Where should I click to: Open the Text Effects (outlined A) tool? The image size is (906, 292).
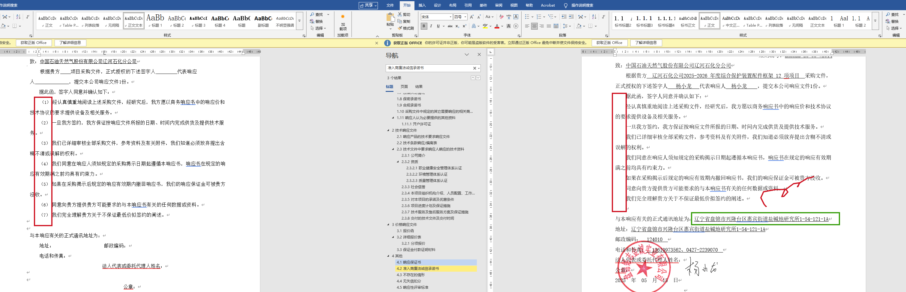pos(474,26)
